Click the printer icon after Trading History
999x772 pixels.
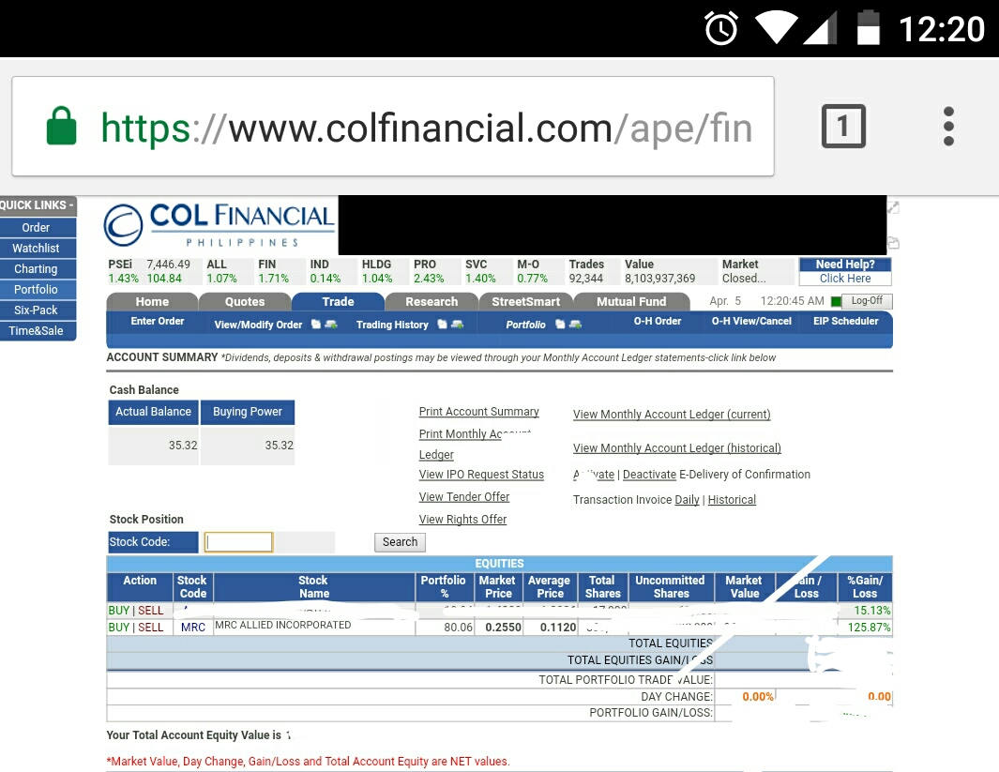click(457, 325)
